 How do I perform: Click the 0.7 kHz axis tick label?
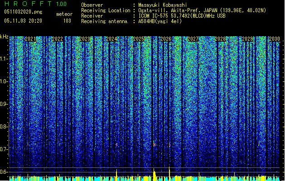(4, 149)
